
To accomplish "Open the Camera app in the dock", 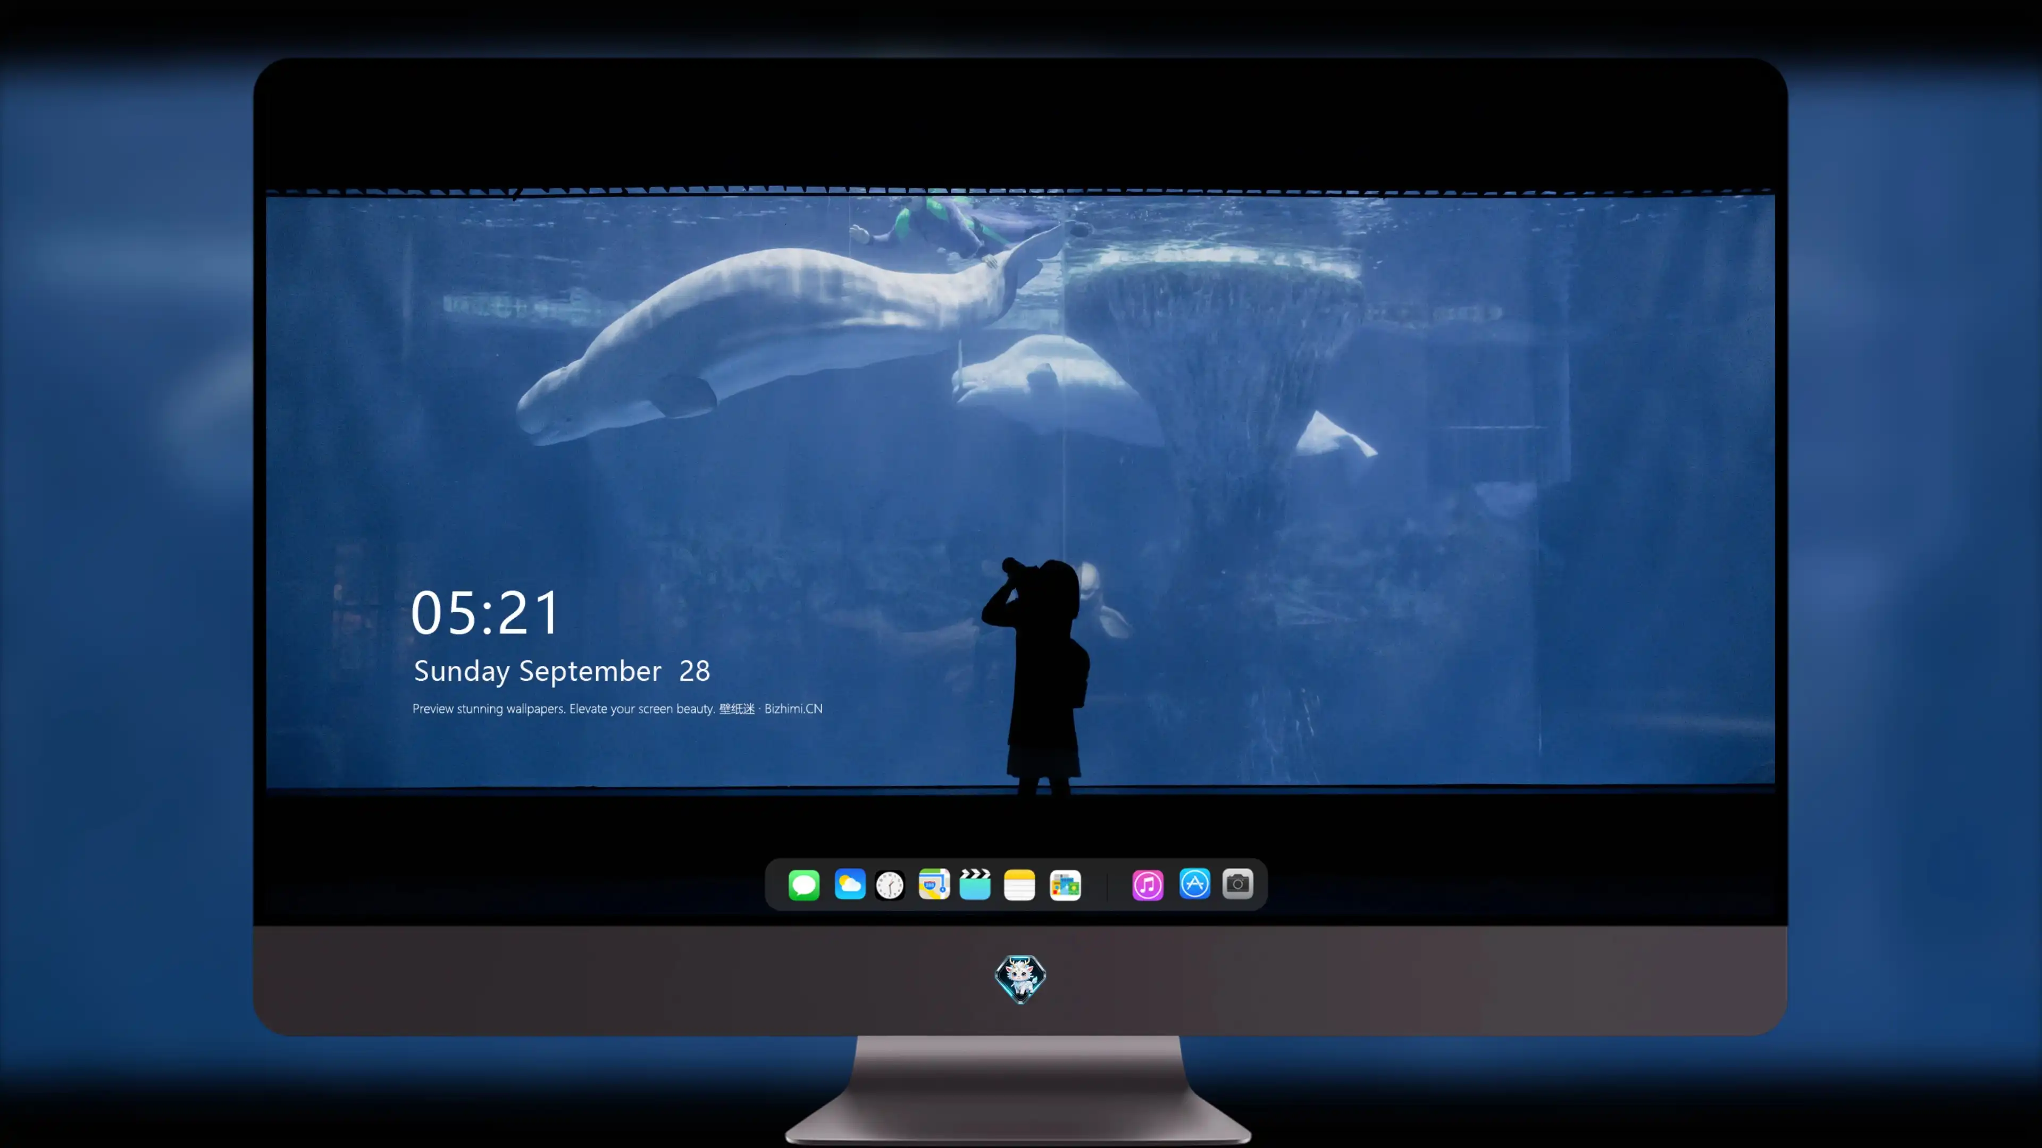I will coord(1237,883).
